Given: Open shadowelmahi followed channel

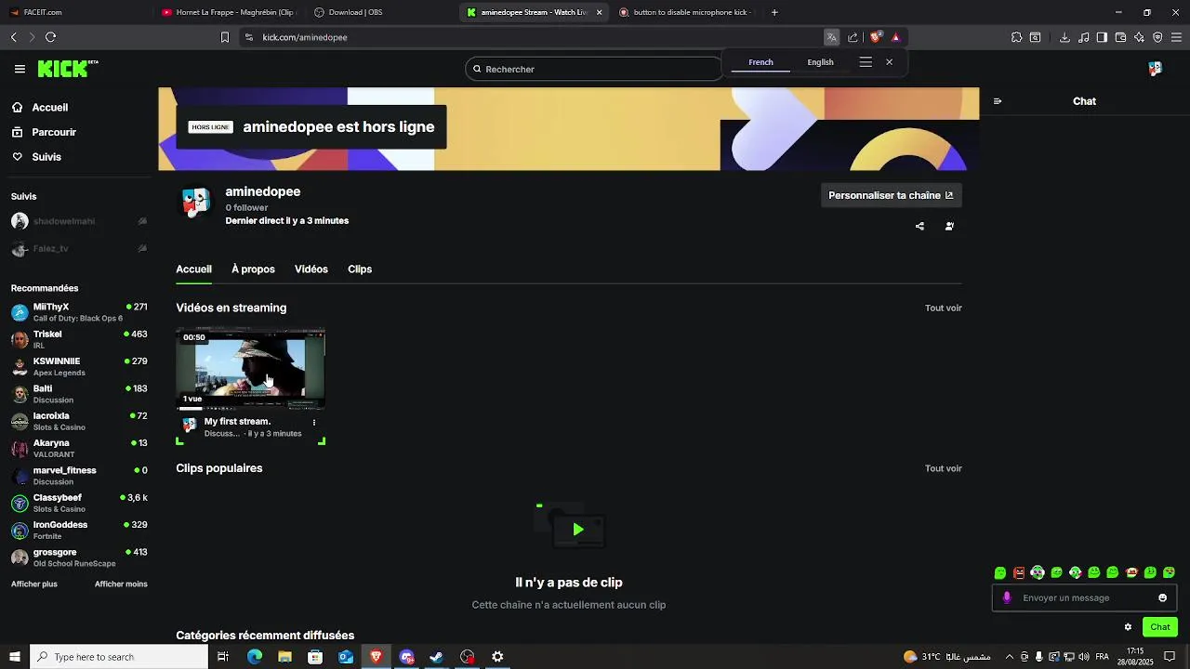Looking at the screenshot, I should (79, 221).
